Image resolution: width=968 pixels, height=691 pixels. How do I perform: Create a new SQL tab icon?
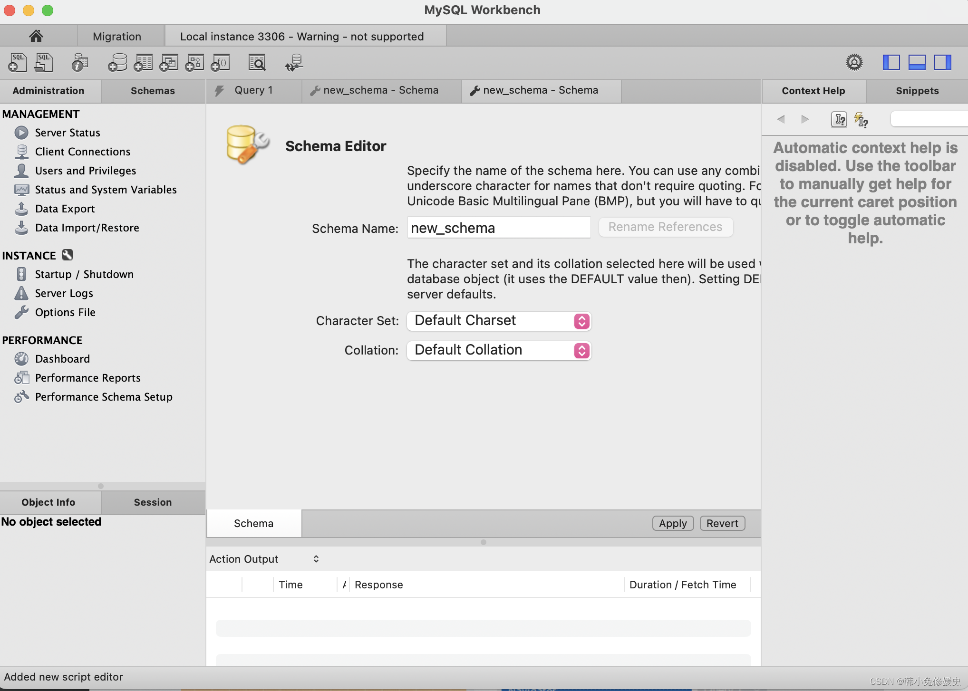(18, 62)
